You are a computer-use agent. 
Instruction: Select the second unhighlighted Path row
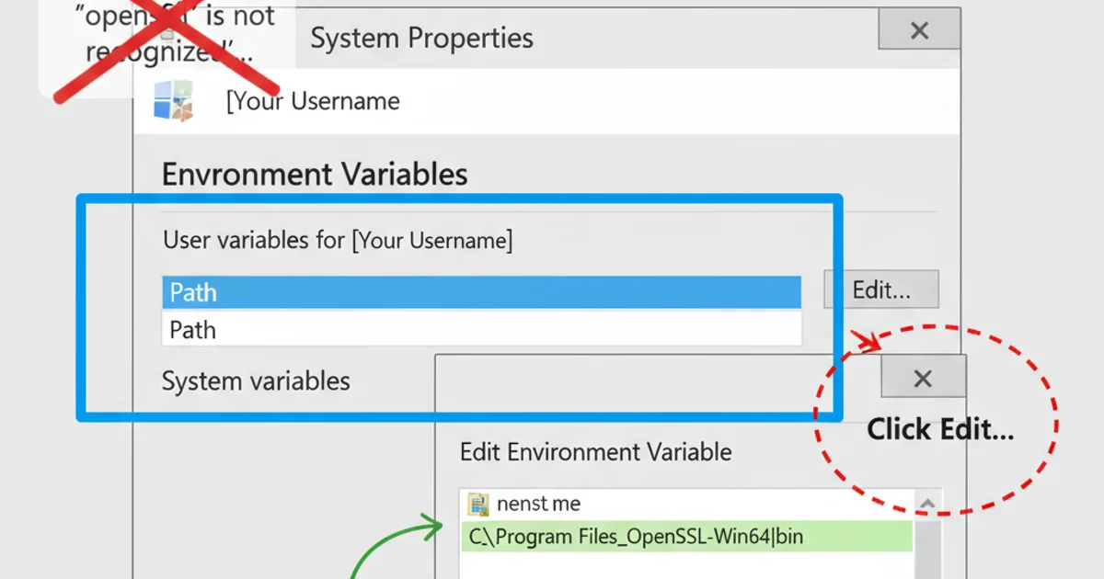click(x=480, y=329)
